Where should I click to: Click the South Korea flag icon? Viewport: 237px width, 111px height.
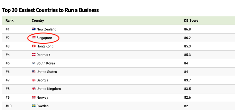(34, 63)
